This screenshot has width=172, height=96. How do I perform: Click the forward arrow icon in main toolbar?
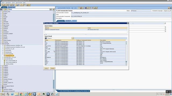coord(23,5)
